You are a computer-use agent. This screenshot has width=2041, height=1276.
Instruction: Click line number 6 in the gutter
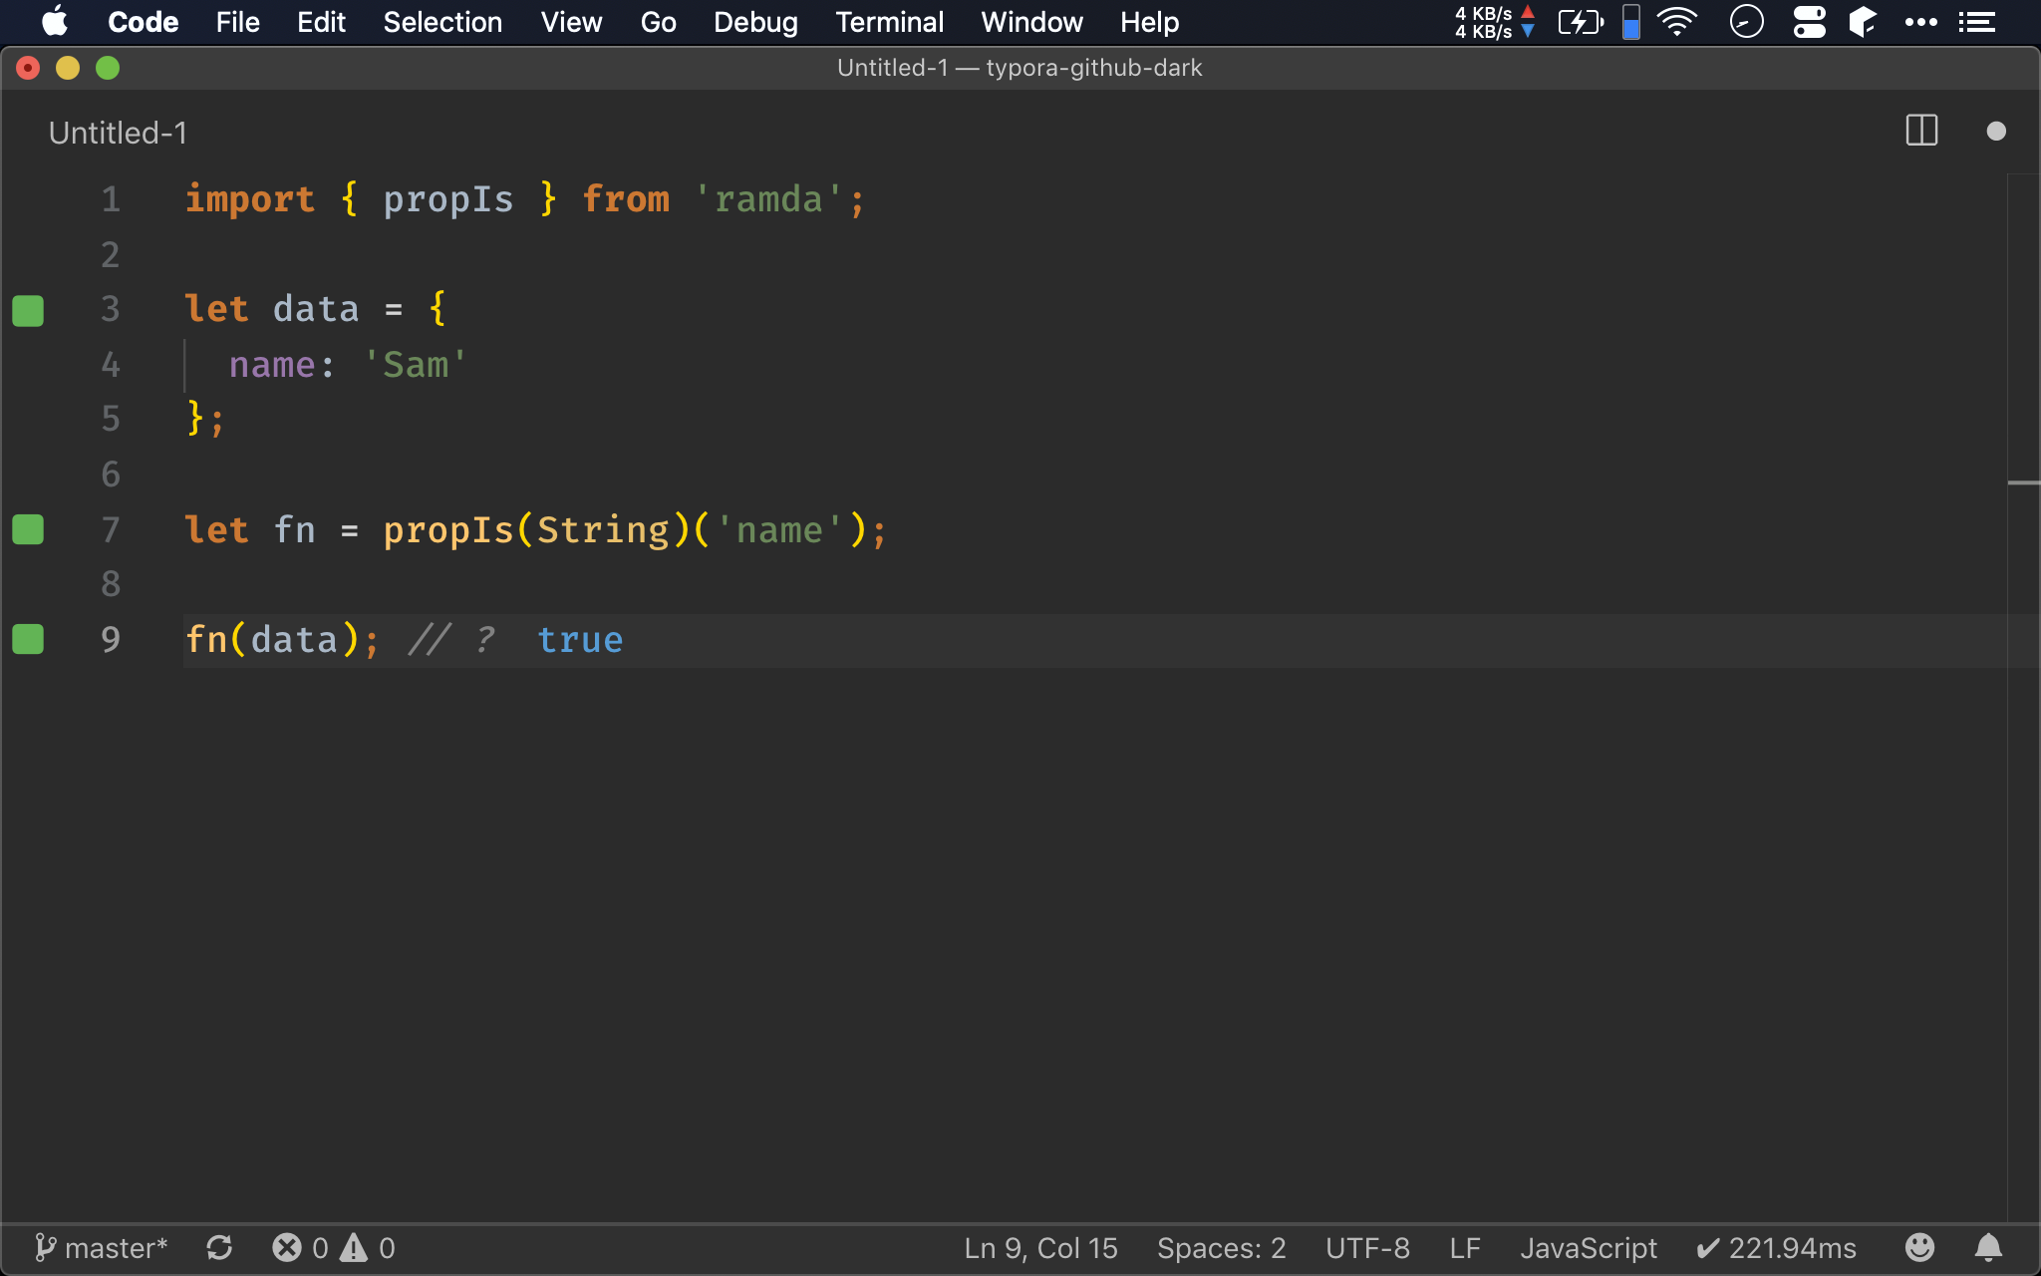(111, 475)
